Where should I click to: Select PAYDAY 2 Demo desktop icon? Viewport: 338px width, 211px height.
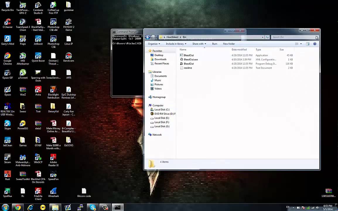69,25
